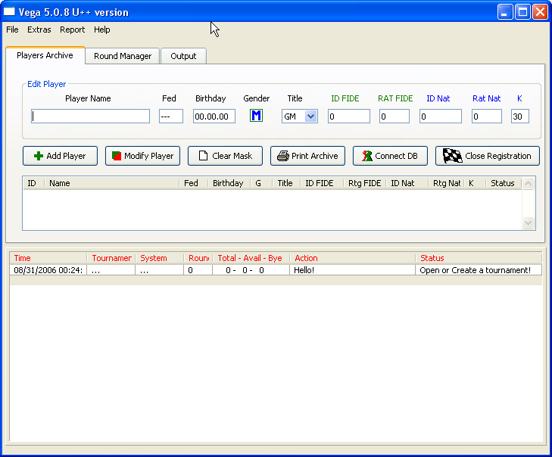Click into the Player Name field
Viewport: 552px width, 457px height.
point(91,117)
